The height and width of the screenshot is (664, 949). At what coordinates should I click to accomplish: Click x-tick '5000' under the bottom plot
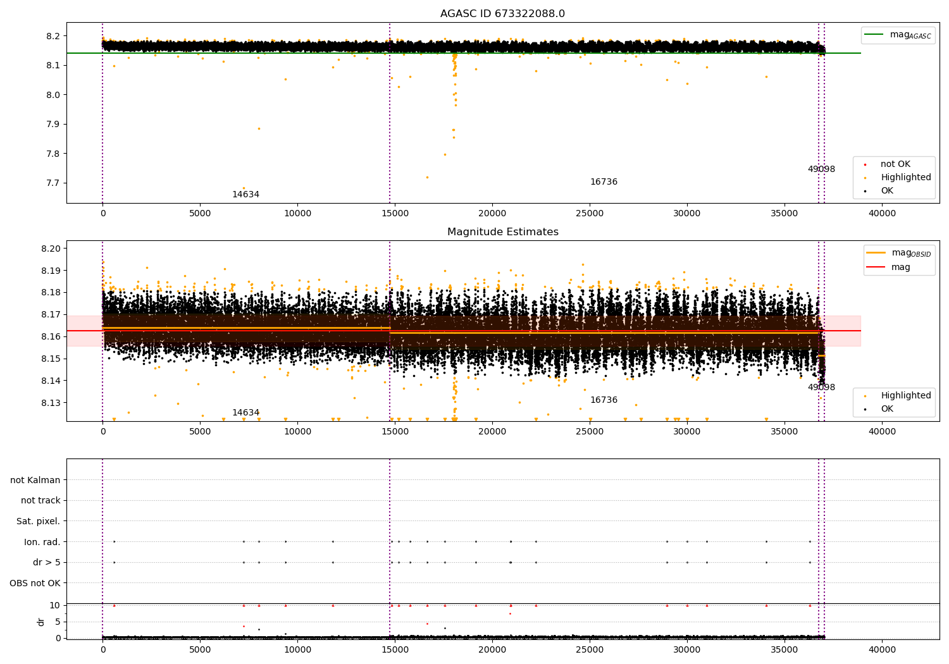200,649
